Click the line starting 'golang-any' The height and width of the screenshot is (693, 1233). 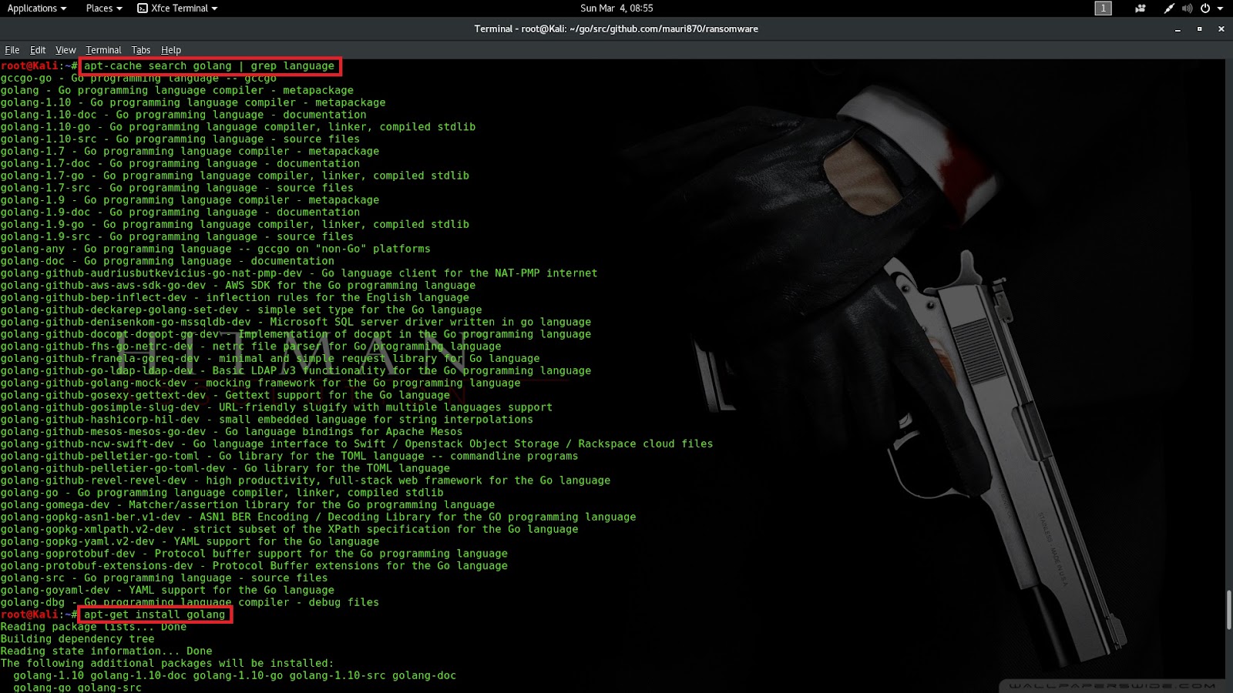coord(216,249)
